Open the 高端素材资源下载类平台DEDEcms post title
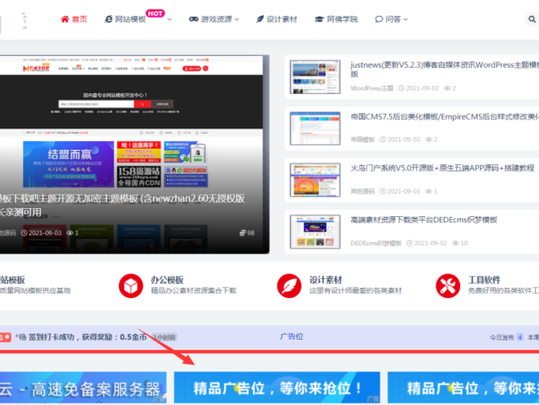 (x=424, y=220)
